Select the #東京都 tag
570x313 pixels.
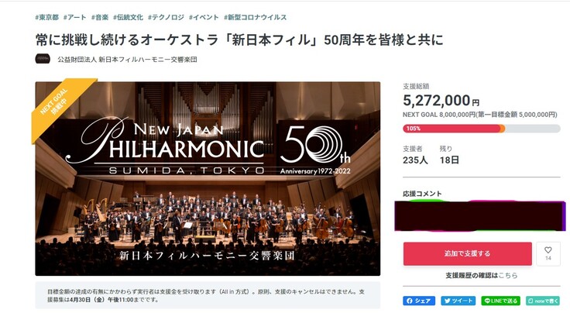pyautogui.click(x=47, y=16)
